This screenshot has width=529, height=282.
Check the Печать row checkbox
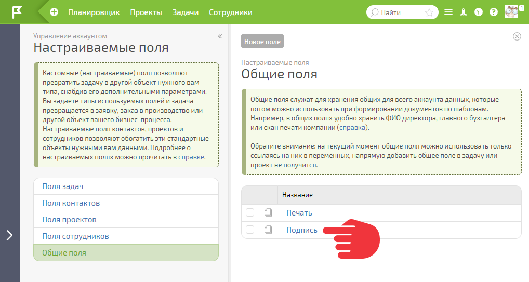point(249,212)
